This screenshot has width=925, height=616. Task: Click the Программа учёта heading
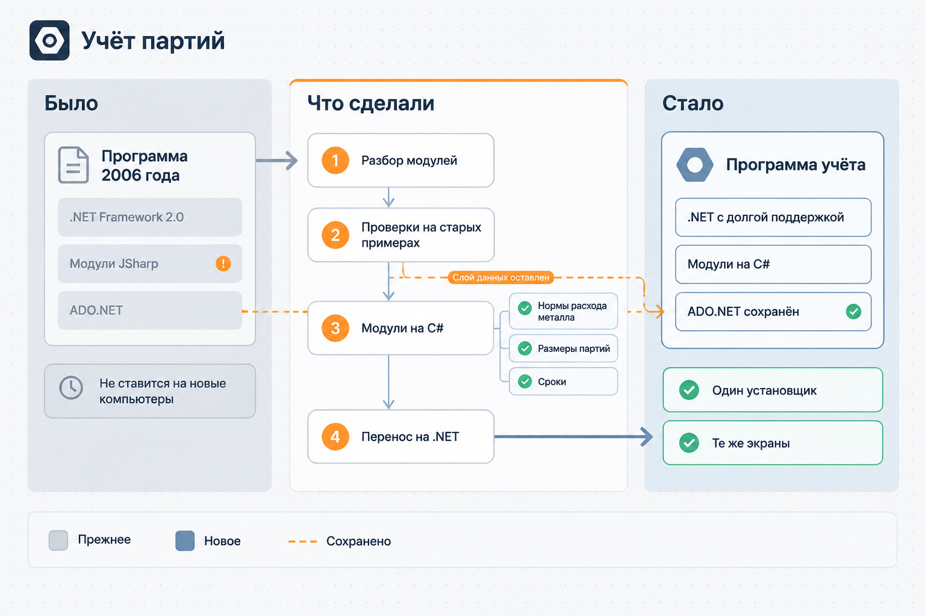click(x=796, y=165)
